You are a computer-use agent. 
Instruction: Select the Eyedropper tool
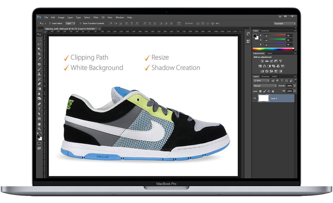click(39, 59)
